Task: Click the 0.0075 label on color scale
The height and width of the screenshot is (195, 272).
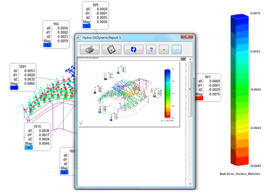Action: (x=256, y=13)
